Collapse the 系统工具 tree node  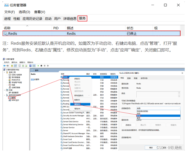4,72
